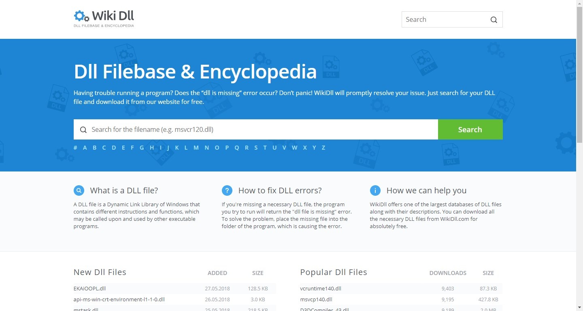Click the '9,195' downloads value
583x311 pixels.
pos(448,300)
